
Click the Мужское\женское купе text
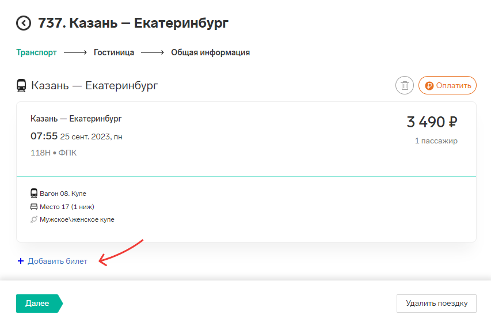pyautogui.click(x=77, y=220)
